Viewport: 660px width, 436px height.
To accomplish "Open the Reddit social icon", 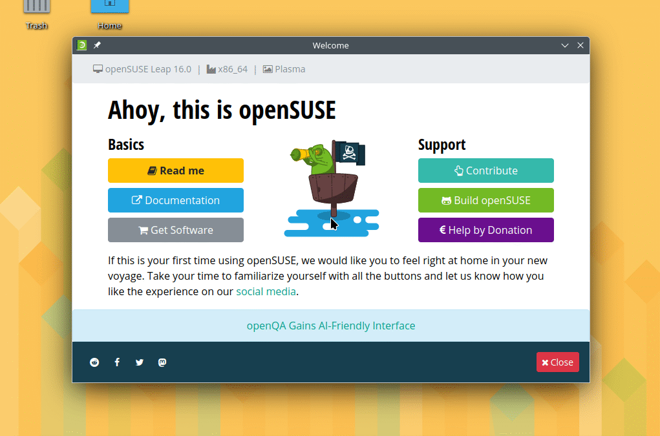I will (95, 362).
